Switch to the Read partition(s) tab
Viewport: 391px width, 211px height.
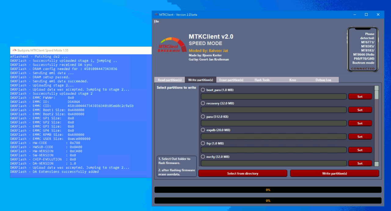pyautogui.click(x=170, y=80)
